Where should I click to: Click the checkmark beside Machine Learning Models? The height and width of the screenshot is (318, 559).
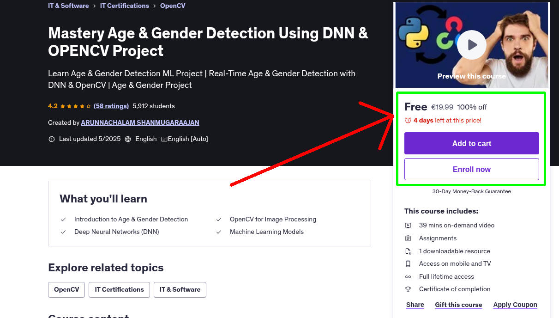coord(219,232)
